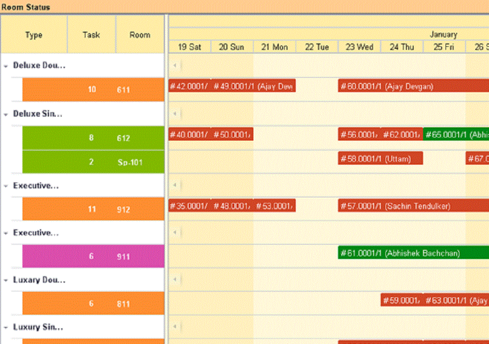
Task: Click the Deluxe Dou... group label
Action: tap(39, 65)
